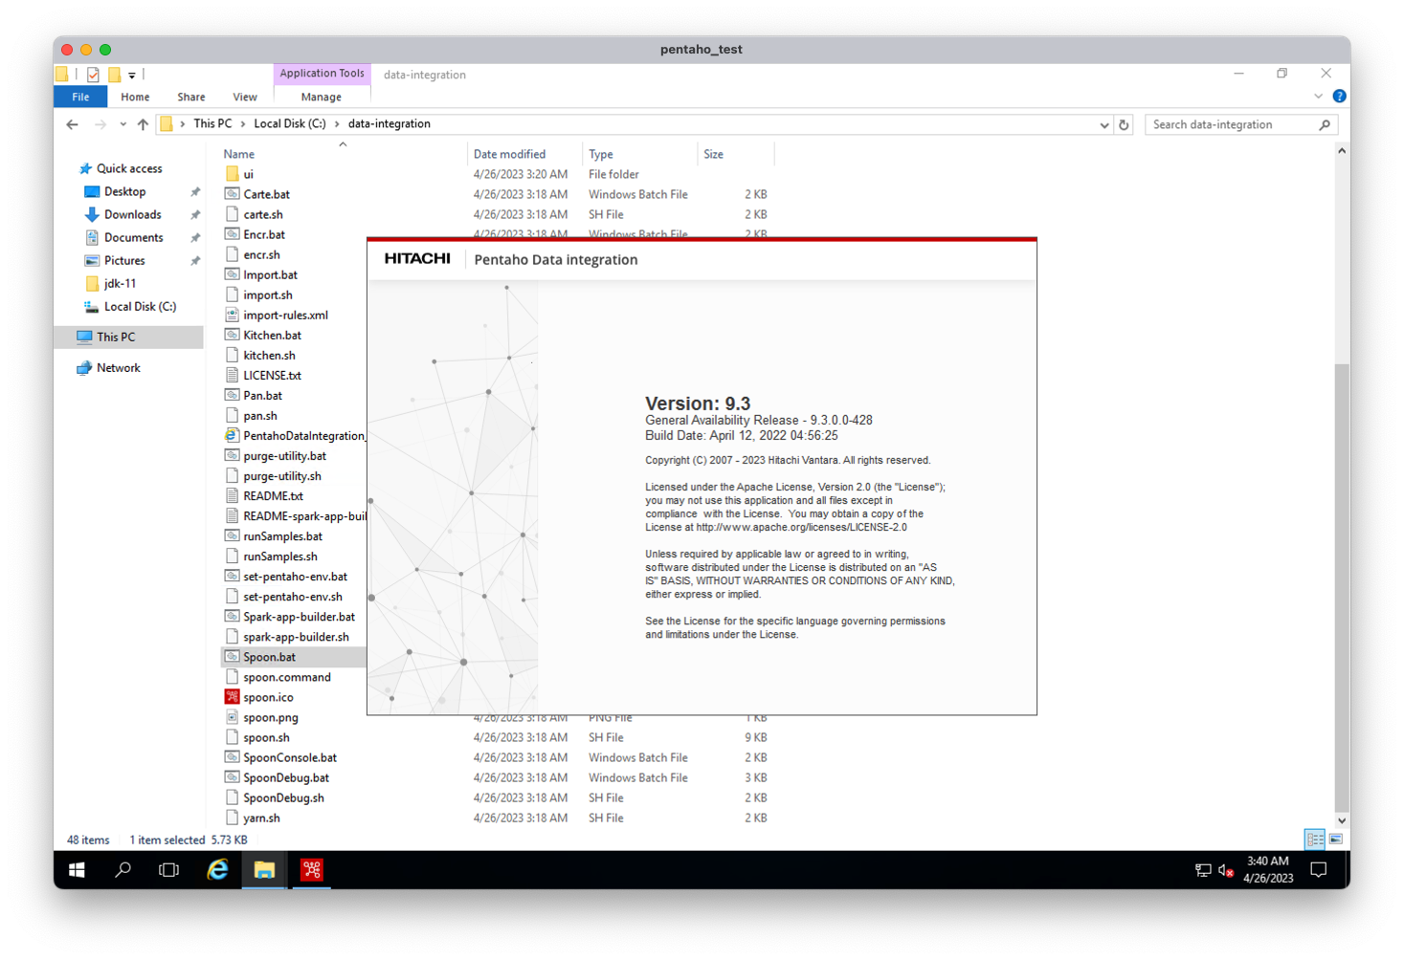Click the Properties quick access toolbar icon
The image size is (1404, 960).
[93, 75]
